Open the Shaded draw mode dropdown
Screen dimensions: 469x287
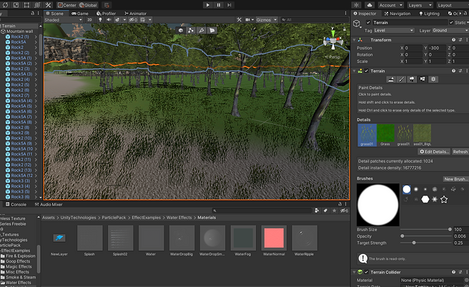tap(63, 20)
